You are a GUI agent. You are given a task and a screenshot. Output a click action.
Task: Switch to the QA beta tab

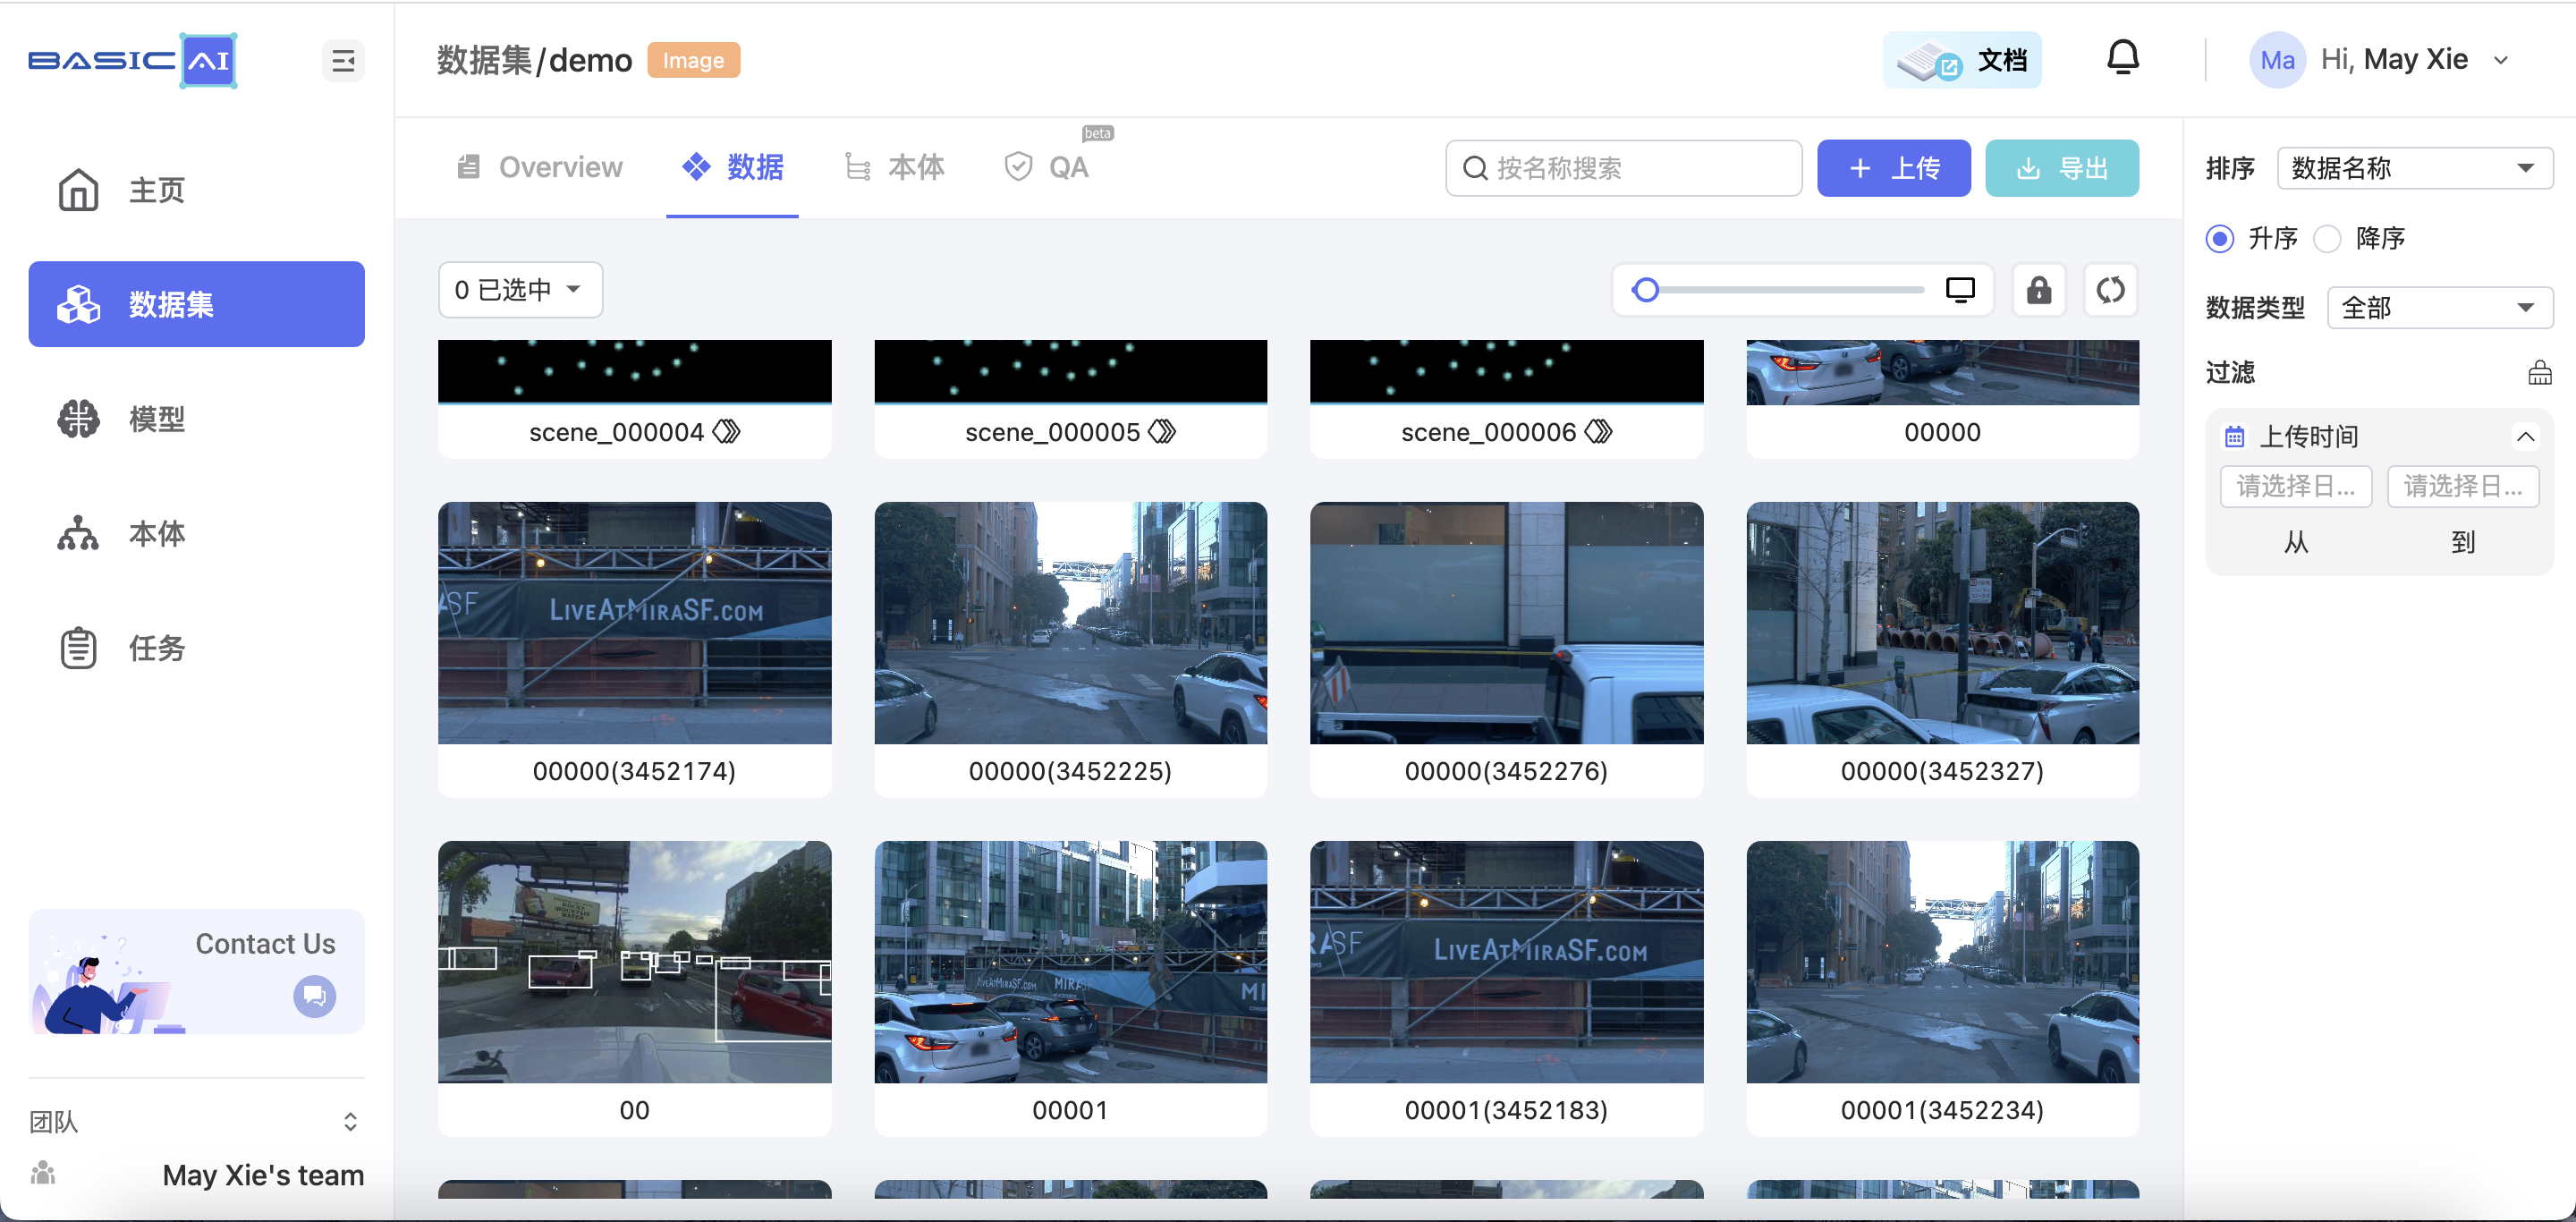[1049, 167]
